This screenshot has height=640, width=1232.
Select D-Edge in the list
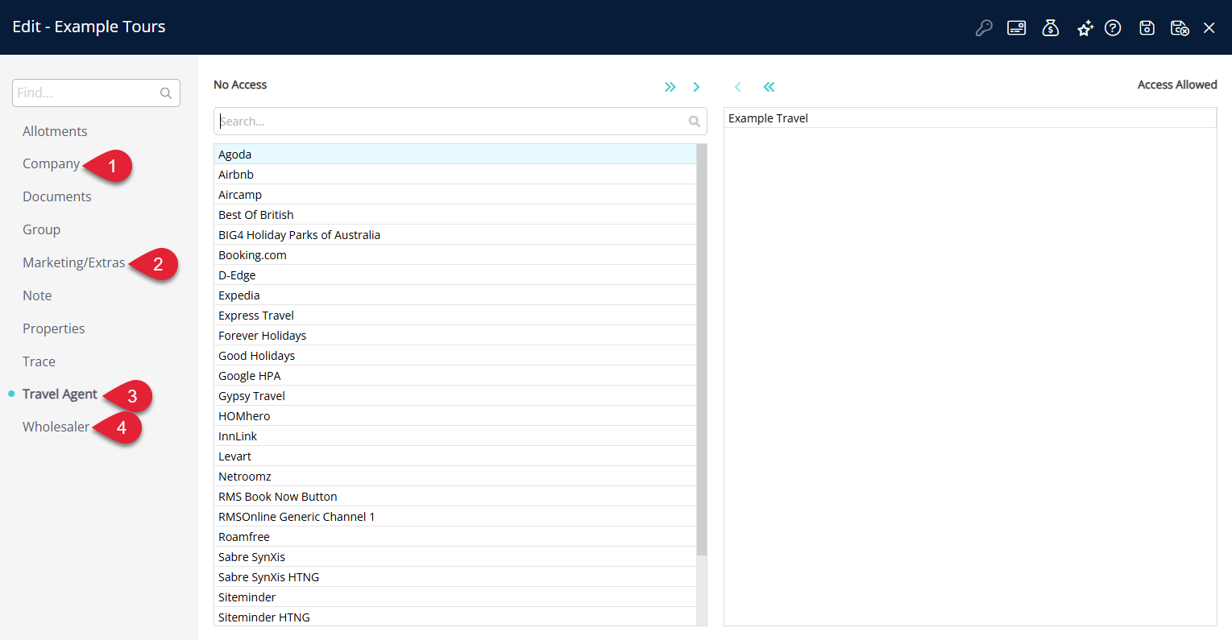click(x=455, y=275)
